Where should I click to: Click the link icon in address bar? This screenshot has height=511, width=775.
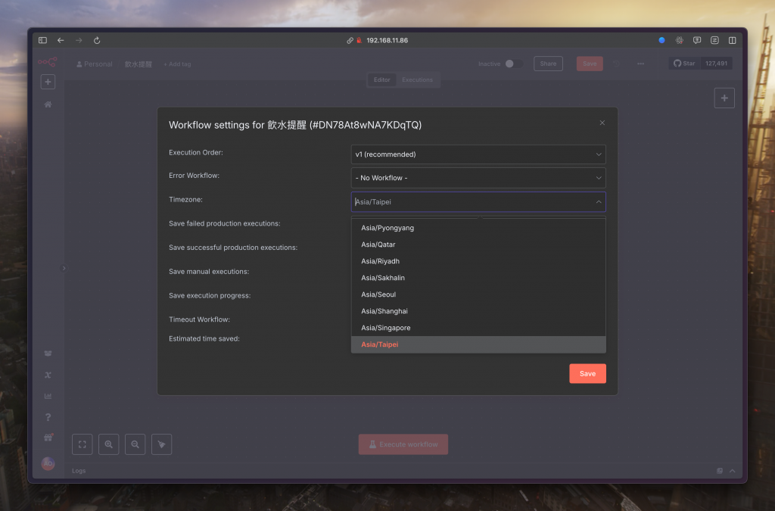pyautogui.click(x=350, y=41)
